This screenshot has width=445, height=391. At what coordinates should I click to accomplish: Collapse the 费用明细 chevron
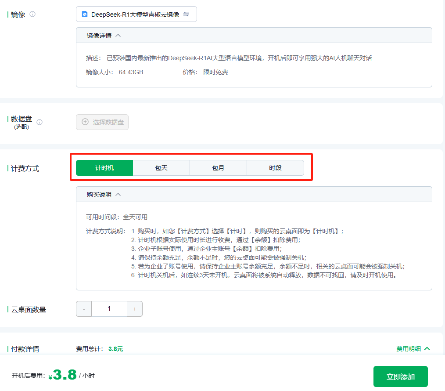[x=427, y=349]
